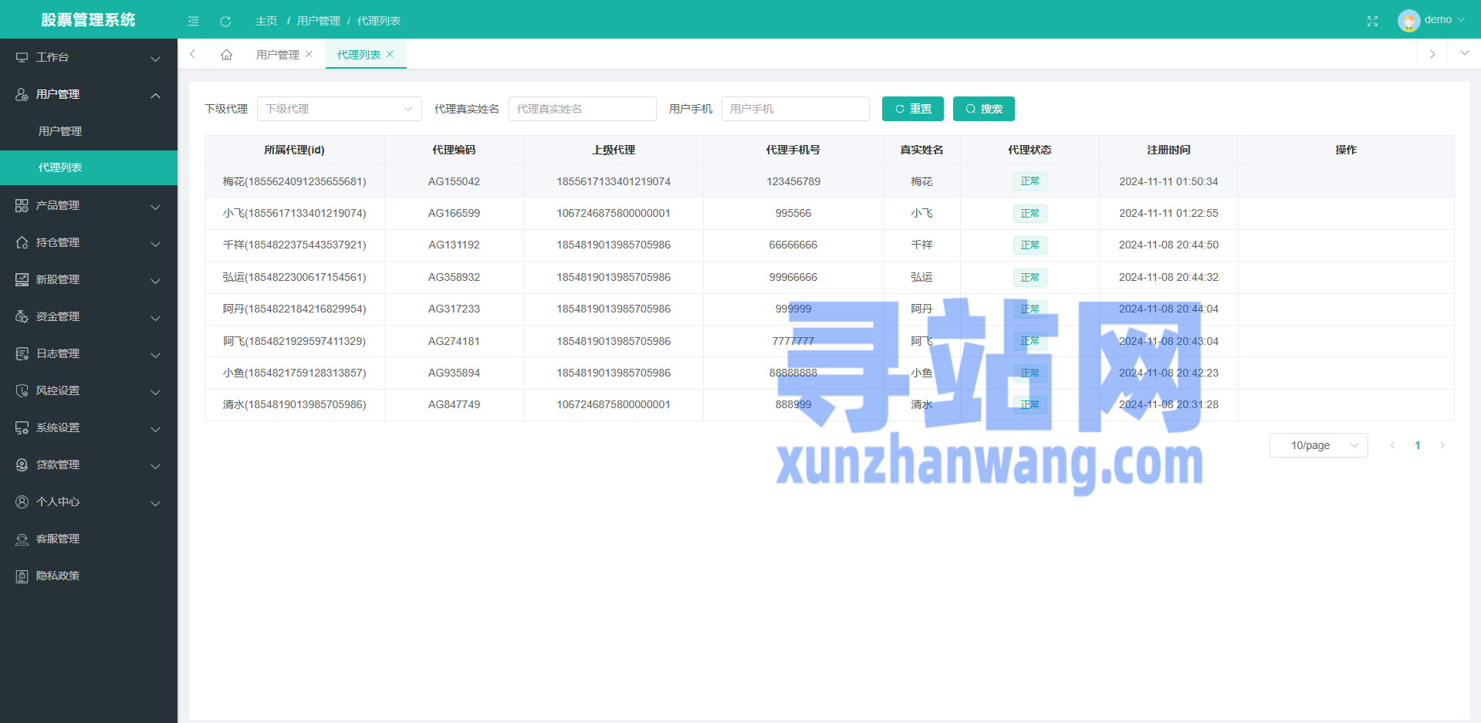
Task: Click the 用户手机 input field
Action: [x=795, y=109]
